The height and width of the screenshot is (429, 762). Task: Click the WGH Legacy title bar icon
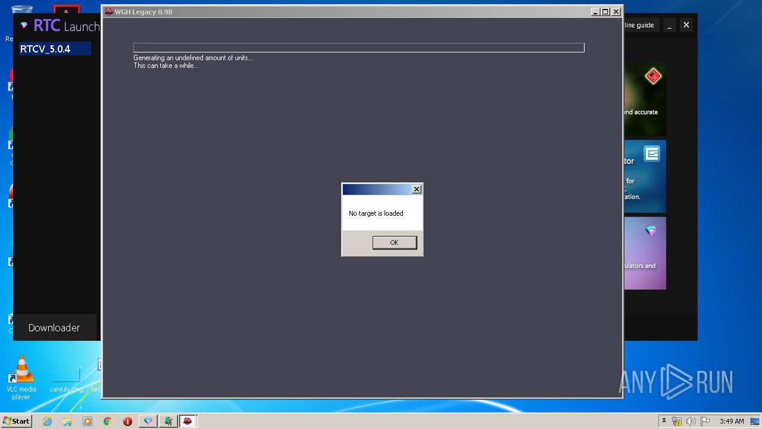108,11
